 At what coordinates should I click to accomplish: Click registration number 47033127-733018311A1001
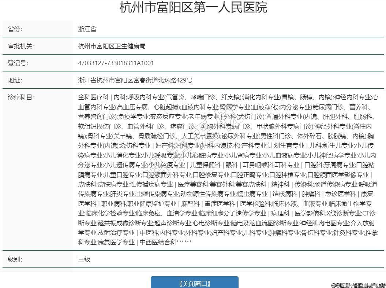pos(116,63)
